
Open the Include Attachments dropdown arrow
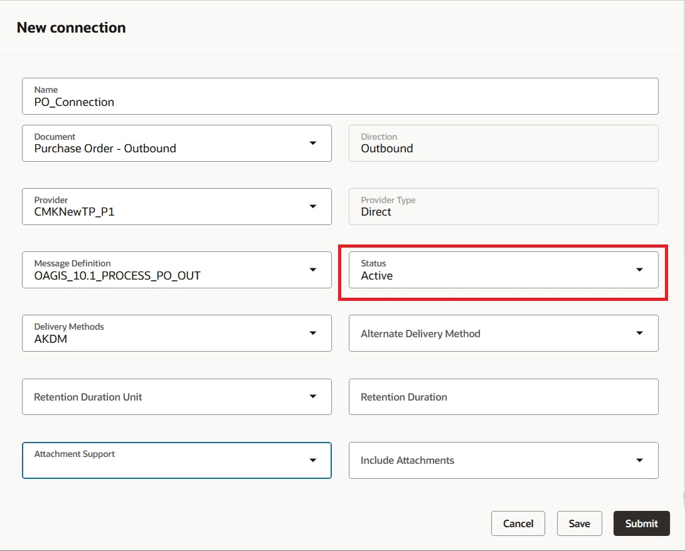(x=639, y=461)
